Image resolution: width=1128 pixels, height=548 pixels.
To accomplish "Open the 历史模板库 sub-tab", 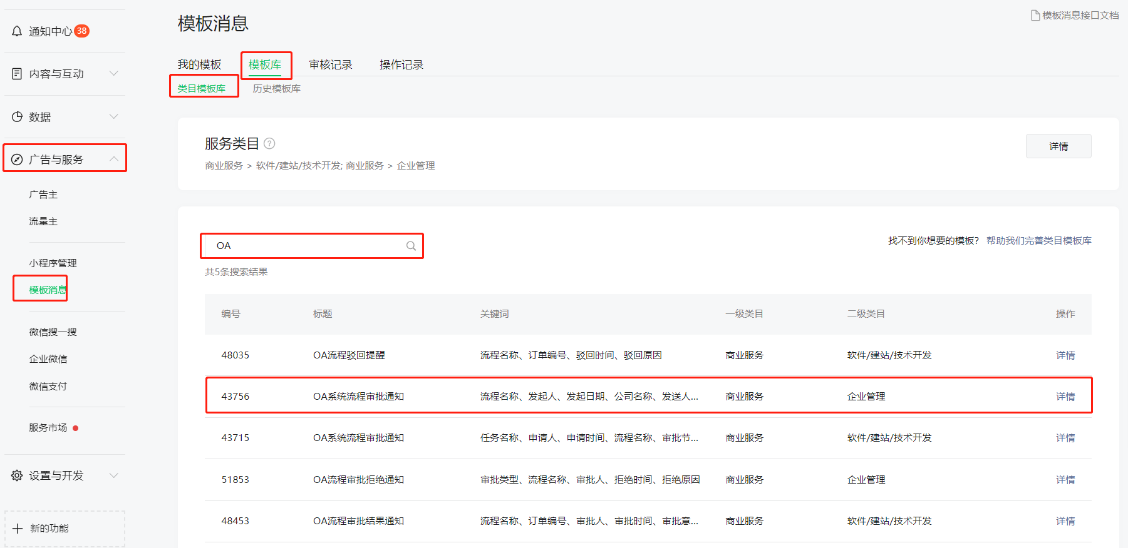I will (276, 89).
